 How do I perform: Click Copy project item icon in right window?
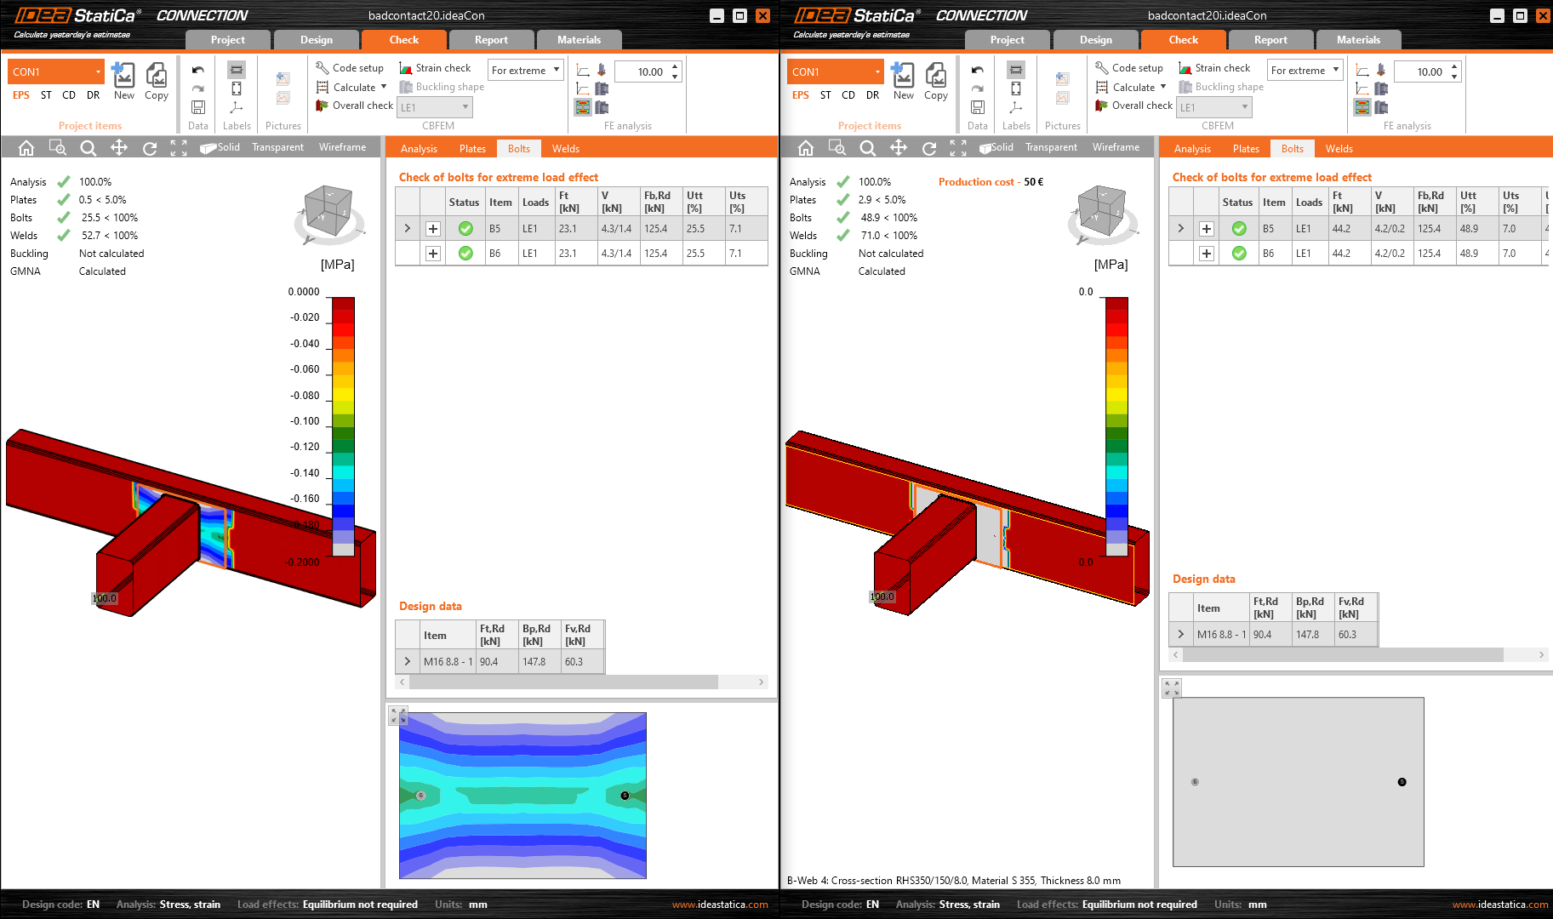pyautogui.click(x=935, y=77)
